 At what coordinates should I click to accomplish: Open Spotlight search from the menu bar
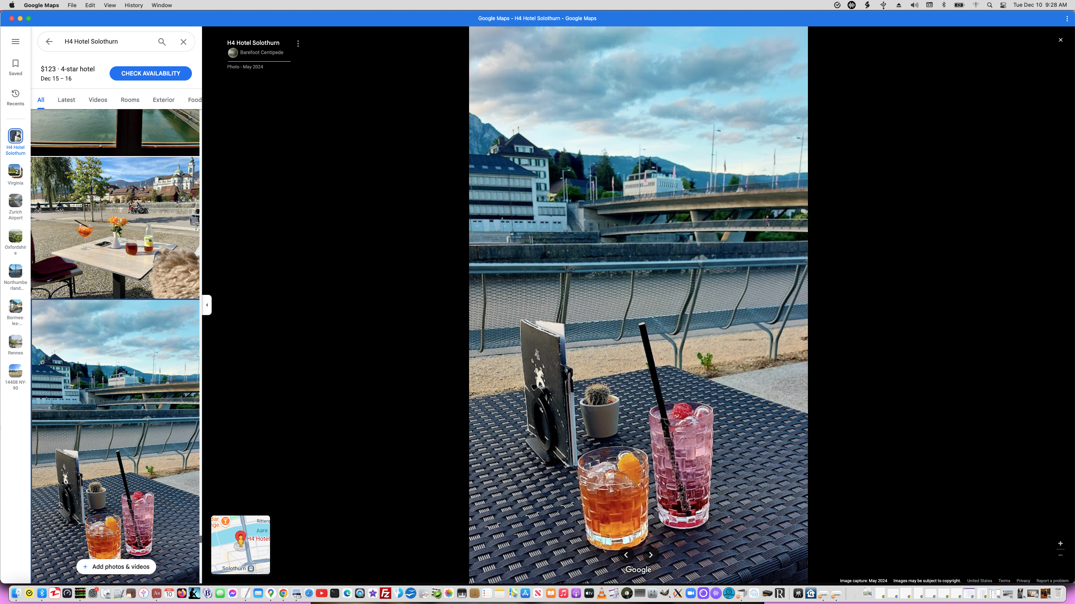(990, 5)
